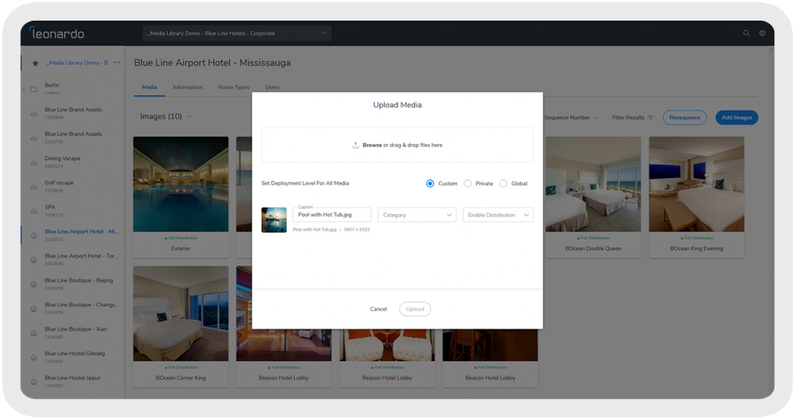
Task: Click the Filter Results label
Action: (x=628, y=118)
